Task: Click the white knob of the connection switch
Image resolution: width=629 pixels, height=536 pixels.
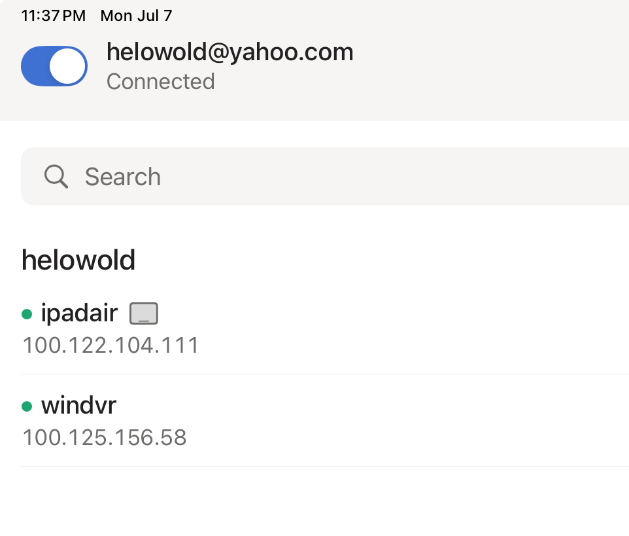Action: pos(68,66)
